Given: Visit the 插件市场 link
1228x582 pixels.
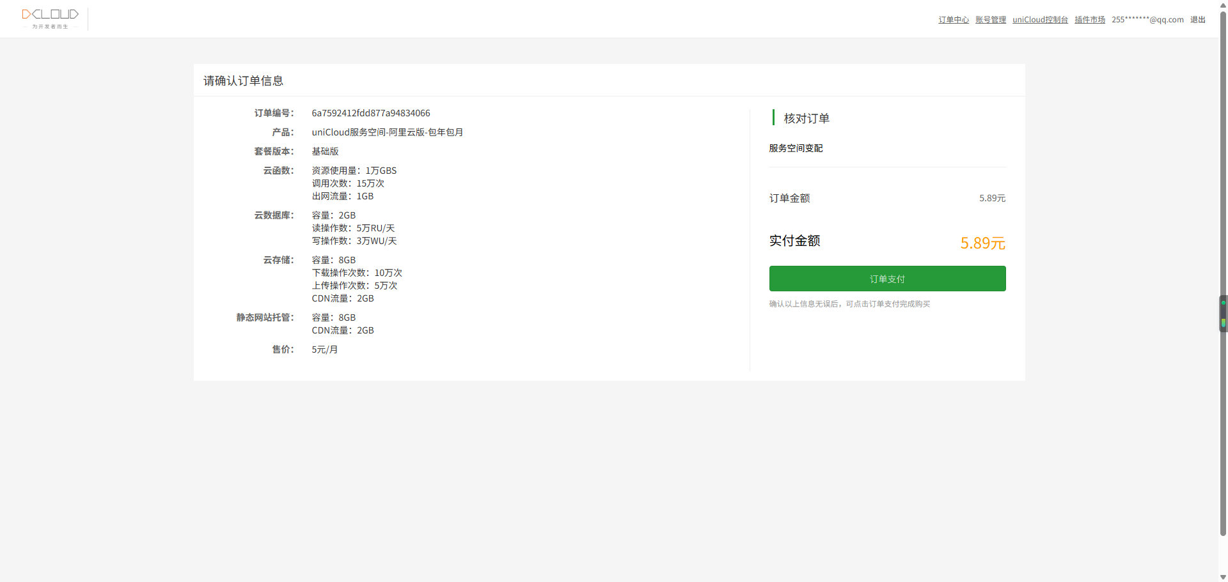Looking at the screenshot, I should (1090, 20).
